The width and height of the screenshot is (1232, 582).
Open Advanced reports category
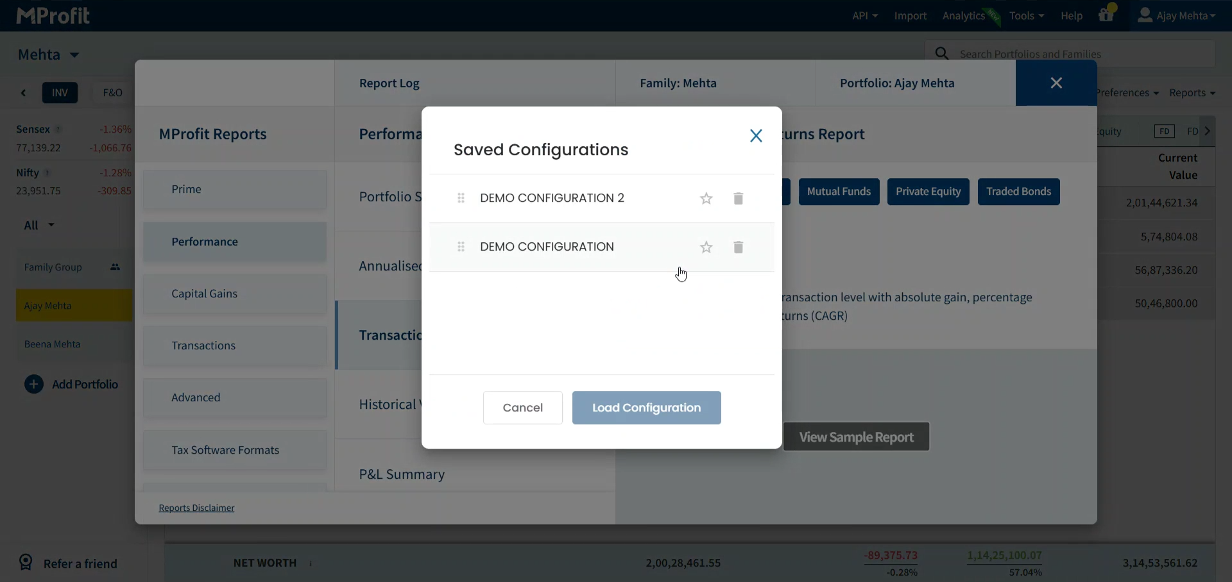pos(235,397)
